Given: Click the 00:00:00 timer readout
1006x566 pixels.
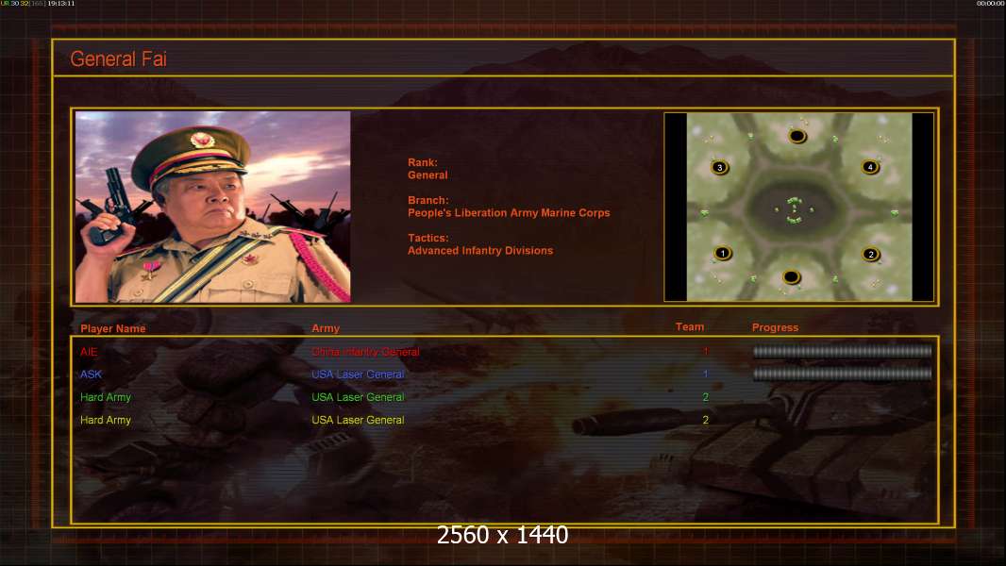Looking at the screenshot, I should point(991,3).
